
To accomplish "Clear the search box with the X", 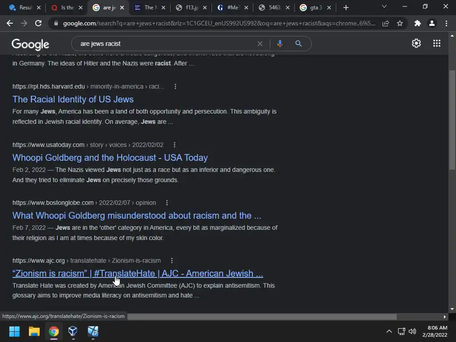I will (x=260, y=44).
